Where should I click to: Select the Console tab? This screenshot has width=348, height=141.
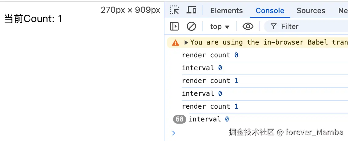[270, 10]
